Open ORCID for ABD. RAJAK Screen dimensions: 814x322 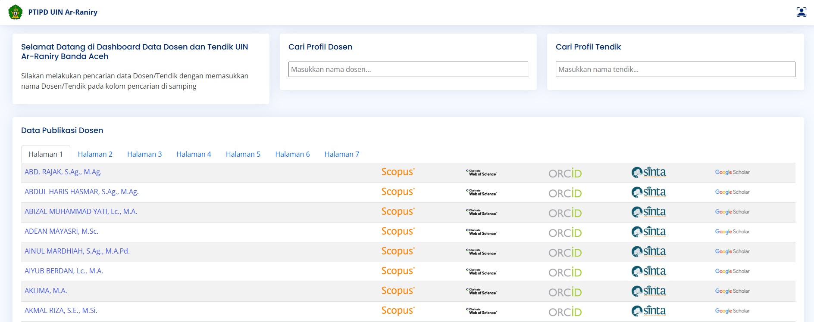565,173
